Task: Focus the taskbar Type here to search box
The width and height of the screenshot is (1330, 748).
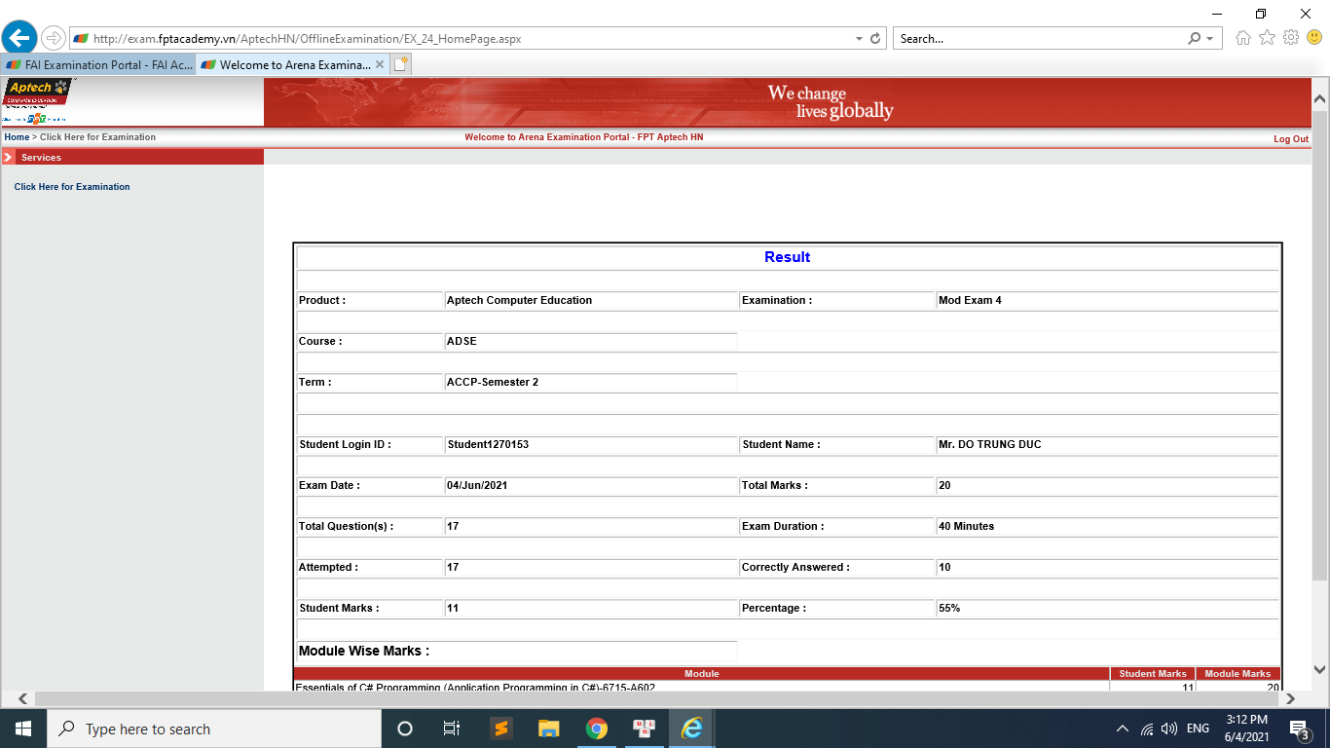Action: pos(213,729)
